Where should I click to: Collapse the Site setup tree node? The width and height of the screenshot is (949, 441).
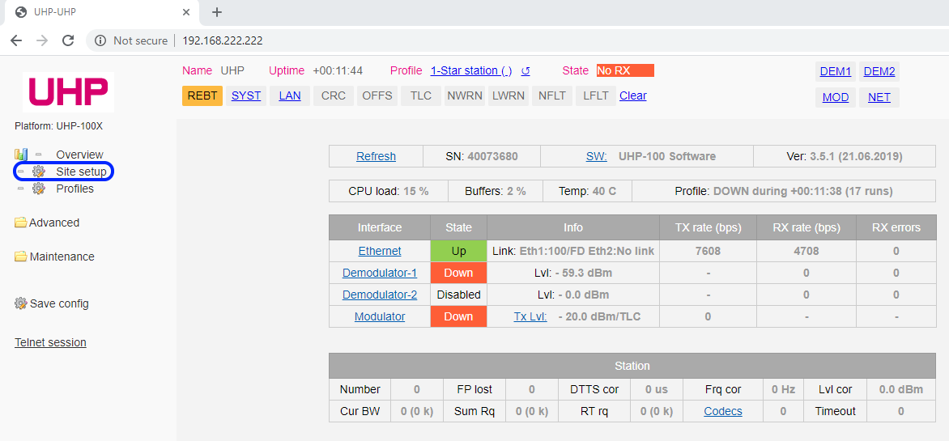(x=21, y=172)
